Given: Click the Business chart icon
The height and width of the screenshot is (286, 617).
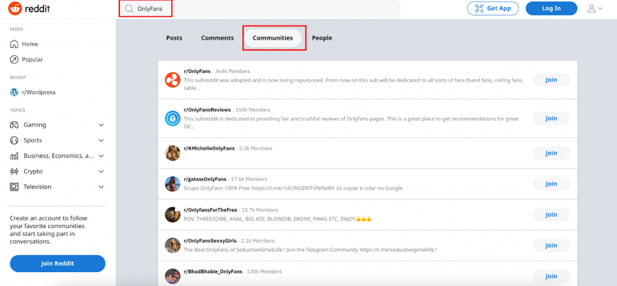Looking at the screenshot, I should pyautogui.click(x=14, y=156).
